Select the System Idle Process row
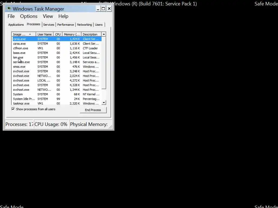Screen dimensions: 278x208 [x=57, y=99]
